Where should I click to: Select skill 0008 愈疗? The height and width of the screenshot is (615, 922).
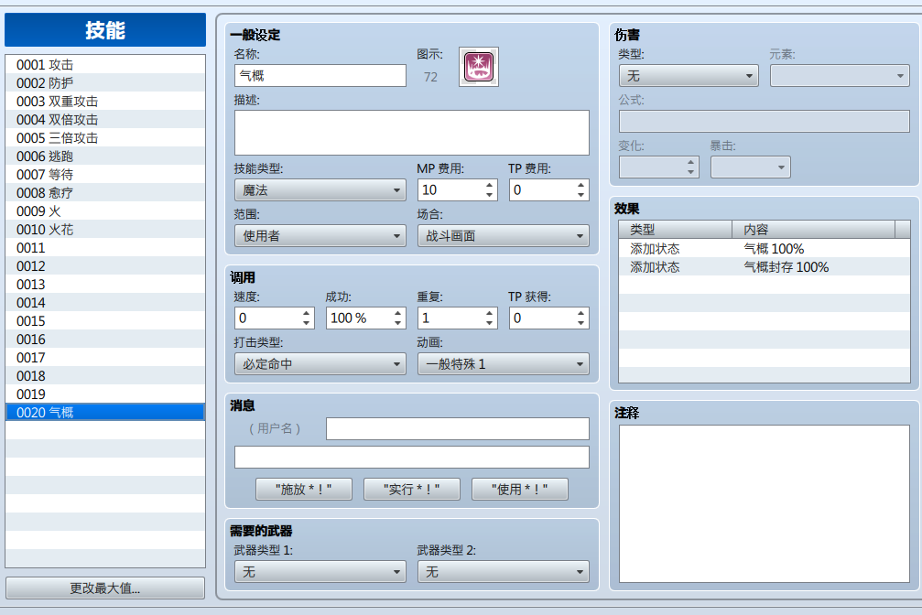[105, 193]
